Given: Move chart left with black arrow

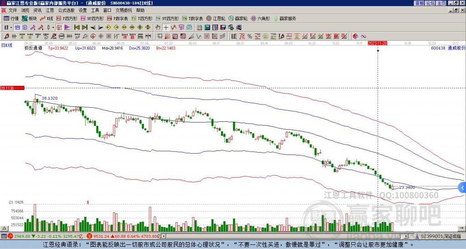Looking at the screenshot, I should click(93, 27).
